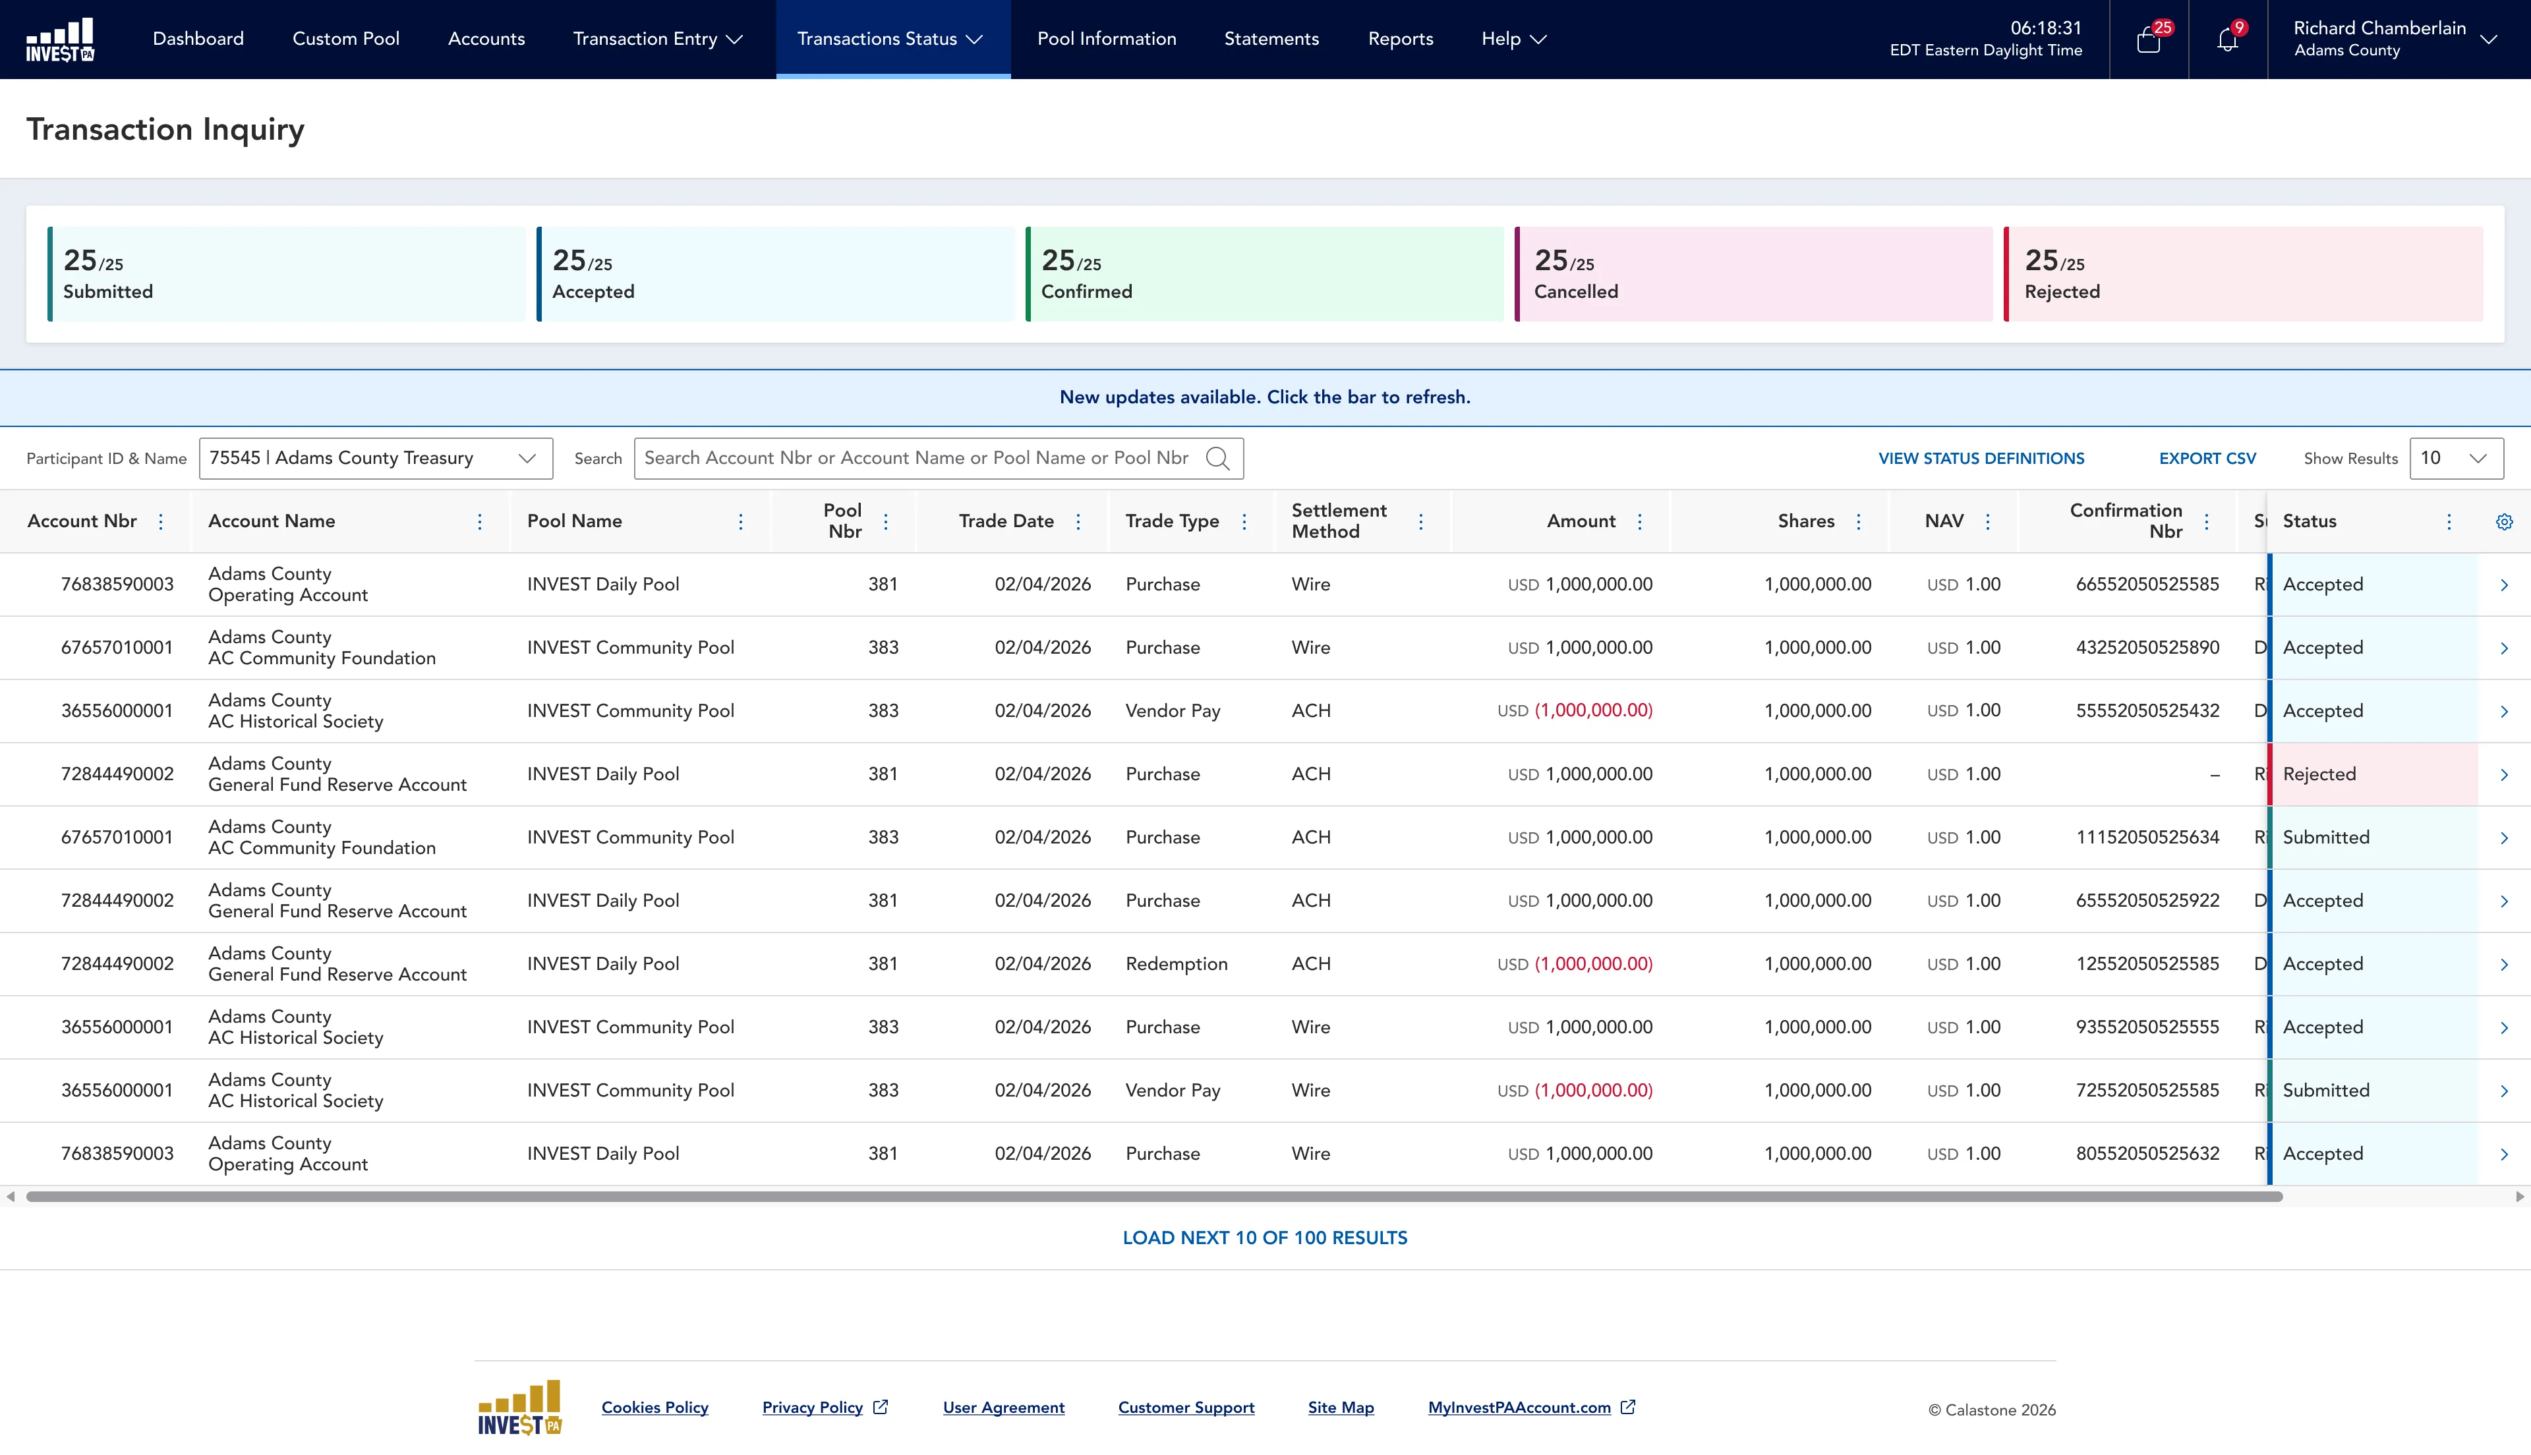Open Amount column options menu
Screen dimensions: 2531x1455
[x=1640, y=522]
